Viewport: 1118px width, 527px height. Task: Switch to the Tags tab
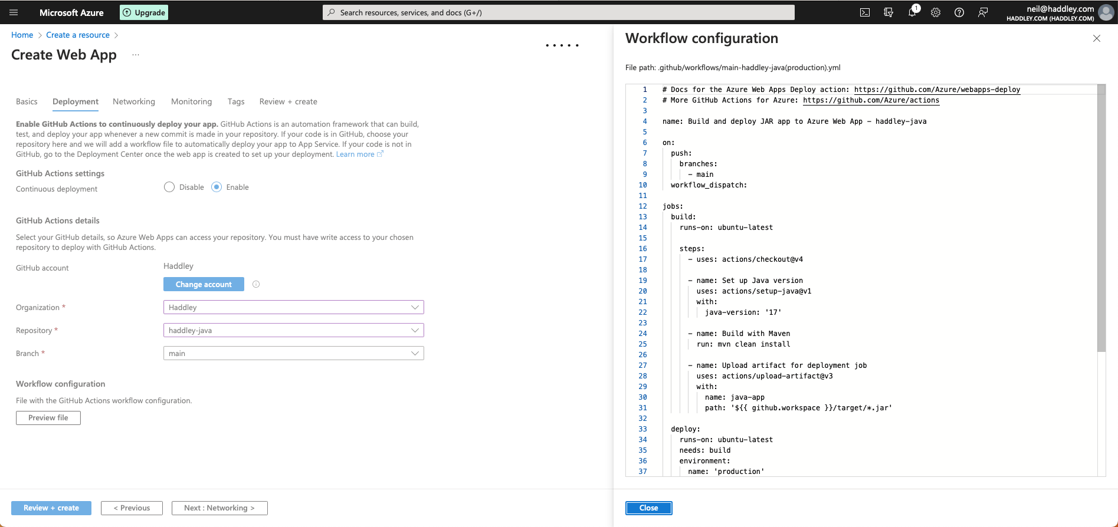click(x=236, y=101)
